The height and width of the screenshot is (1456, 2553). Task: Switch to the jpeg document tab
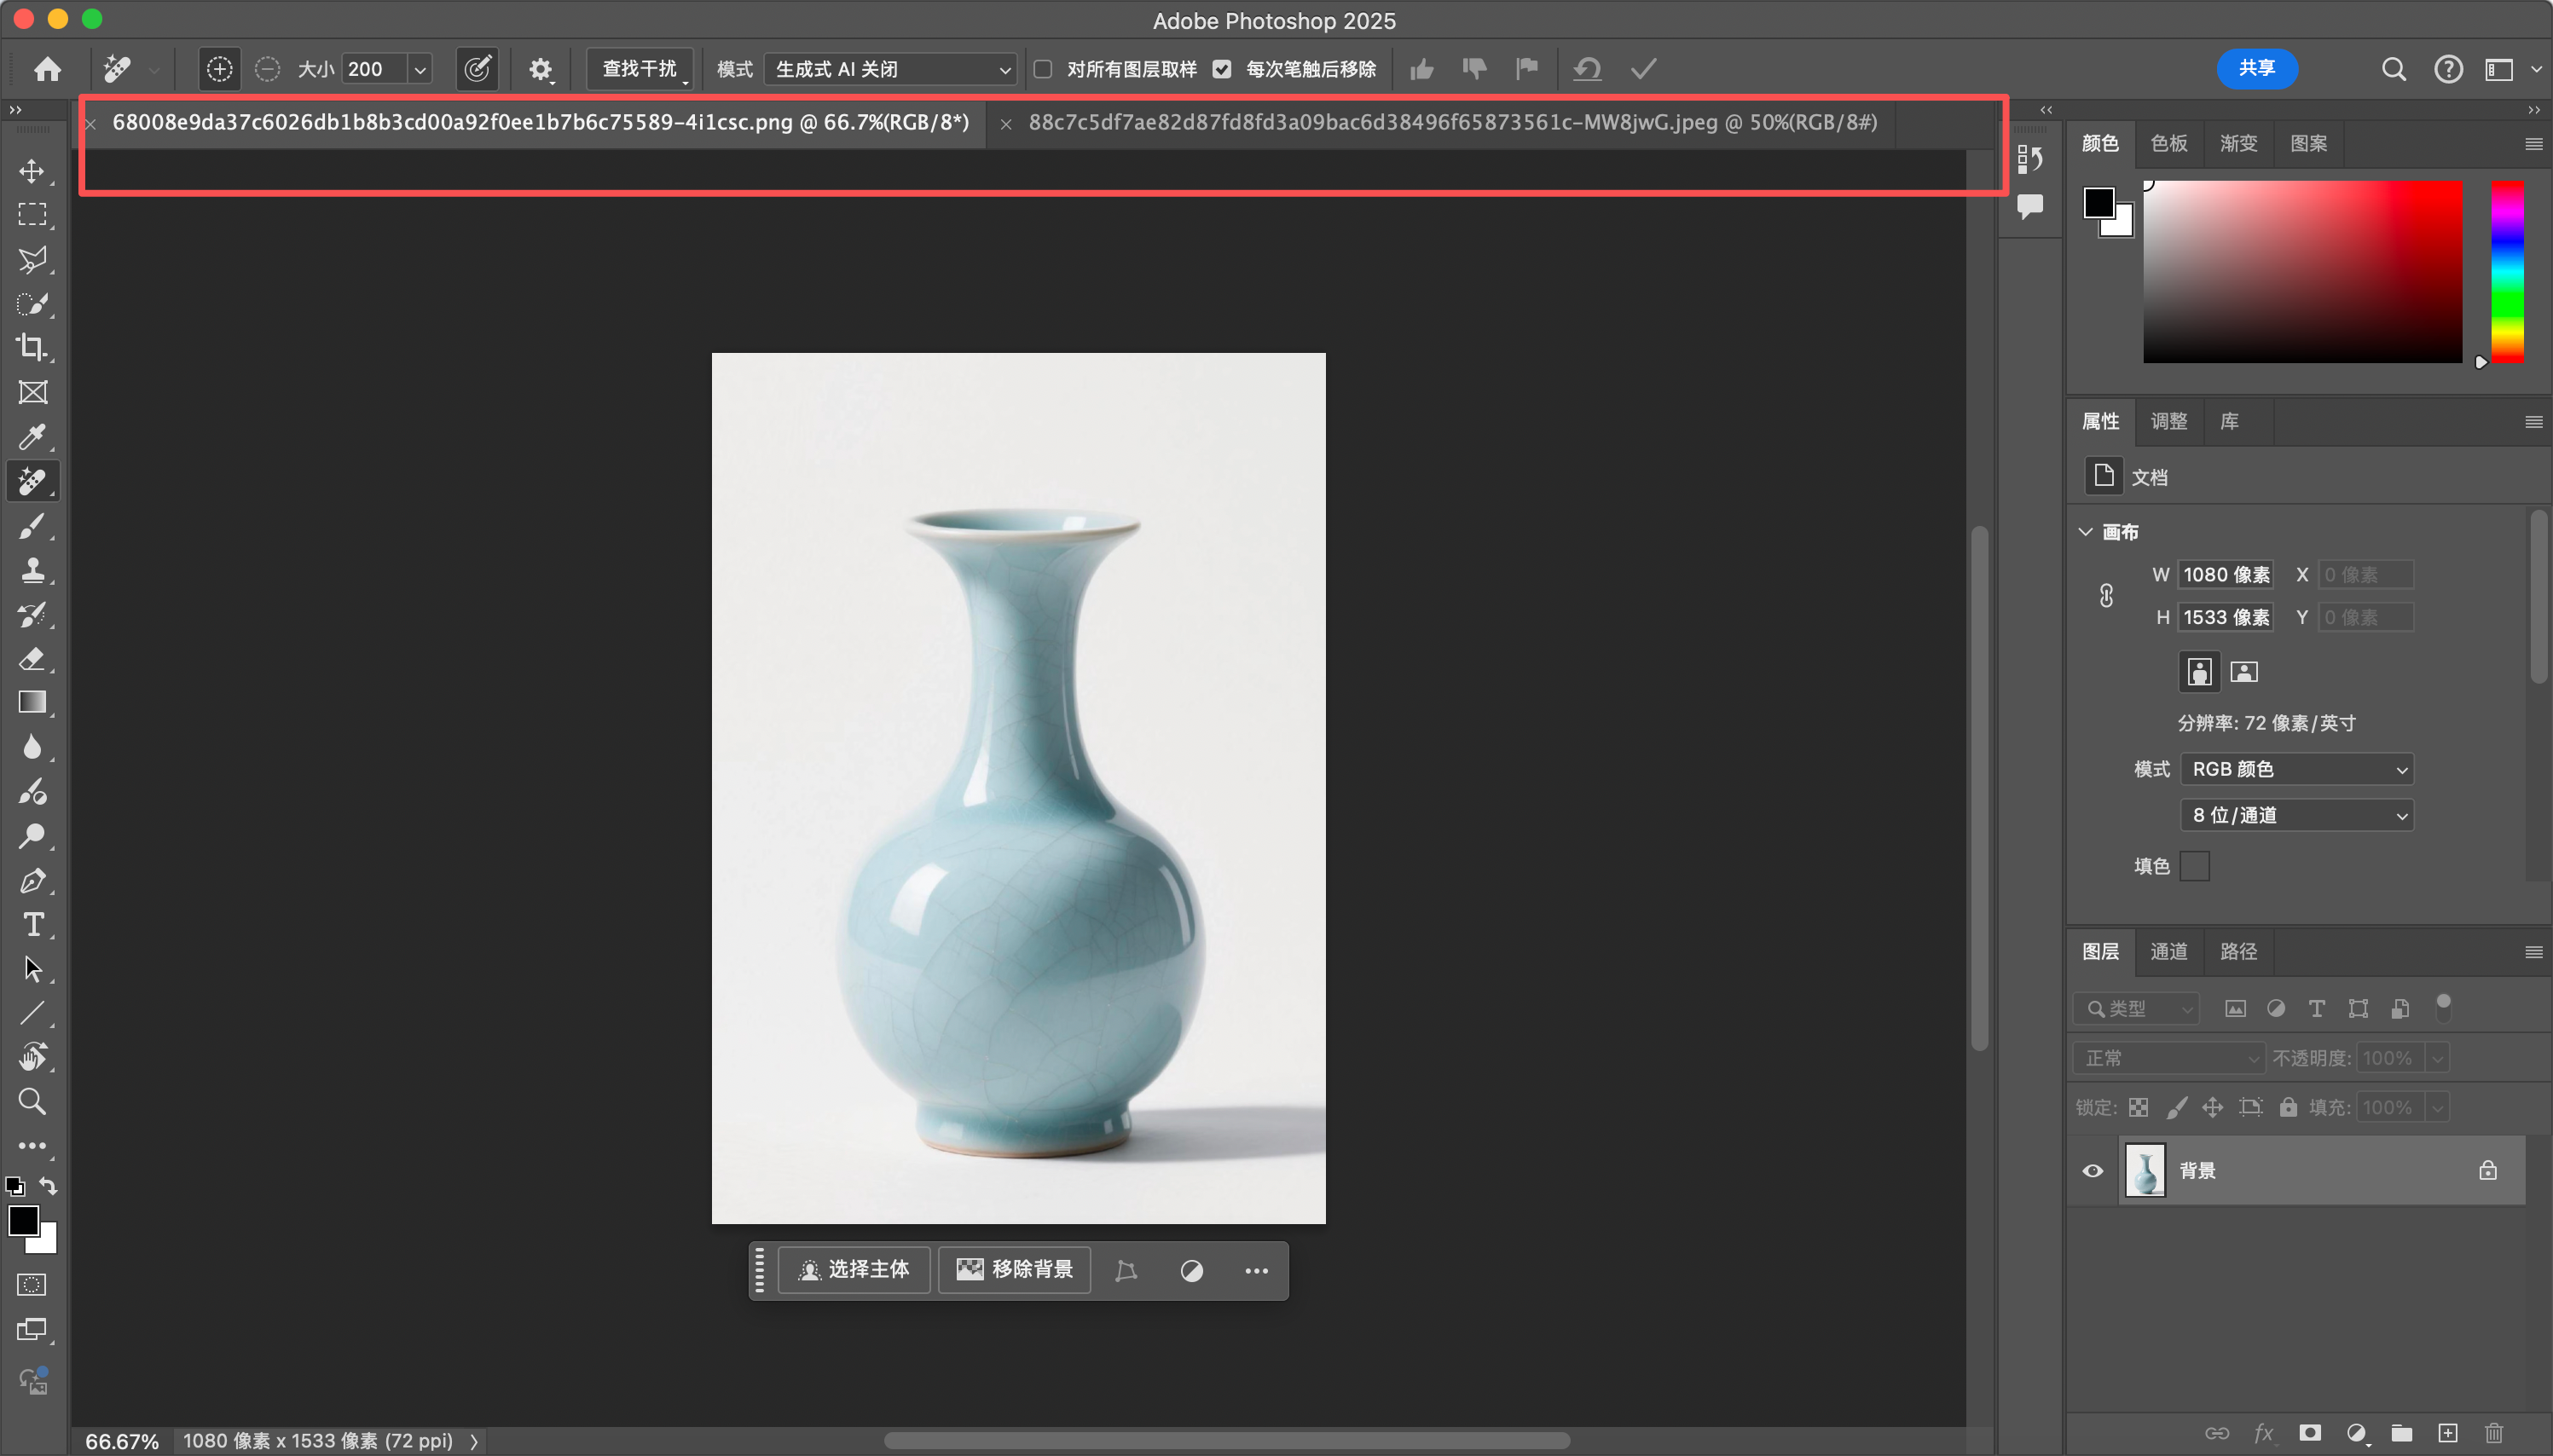(x=1452, y=123)
